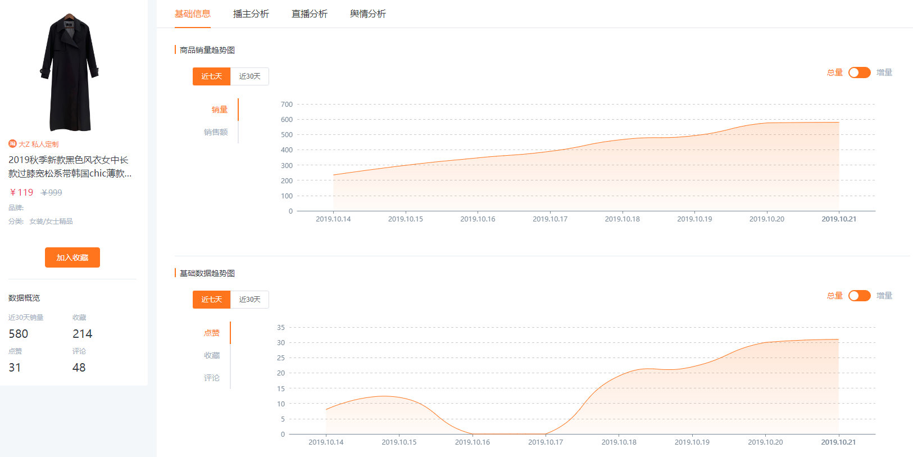Screen dimensions: 913x457
Task: Select 近七天 in sales trend chart
Action: click(212, 76)
